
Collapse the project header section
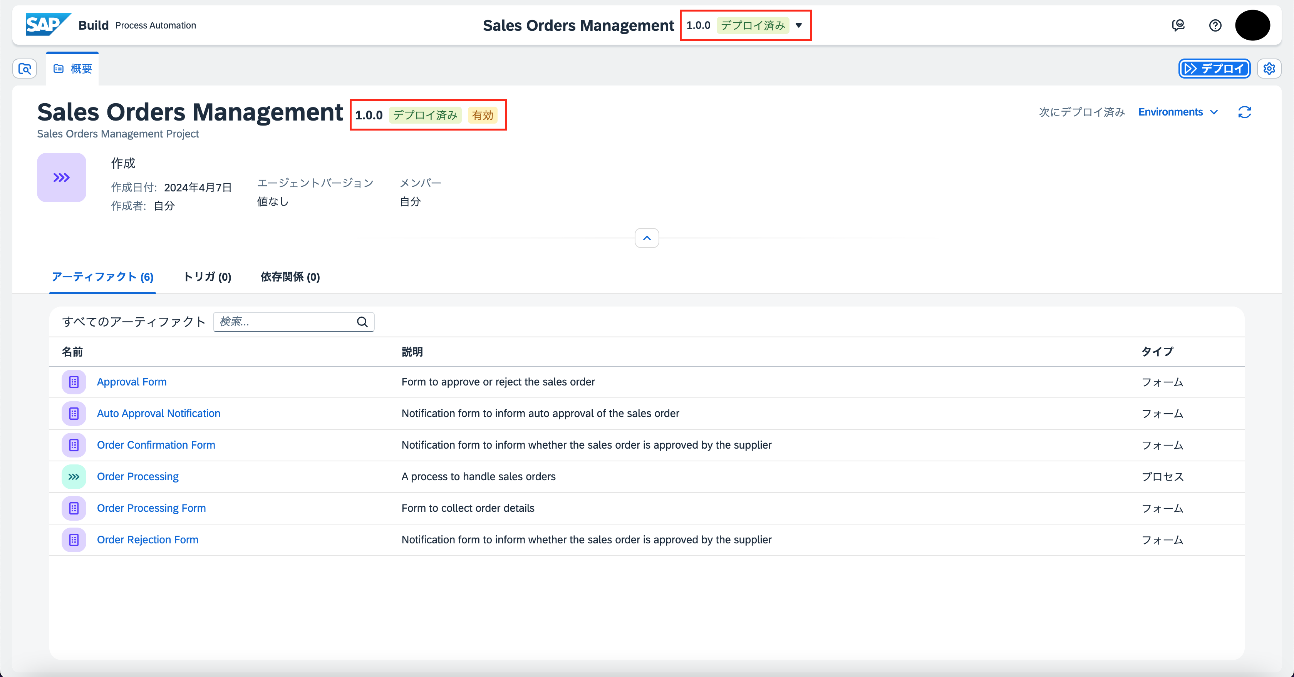(647, 238)
